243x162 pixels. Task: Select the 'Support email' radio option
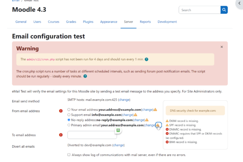(69, 115)
